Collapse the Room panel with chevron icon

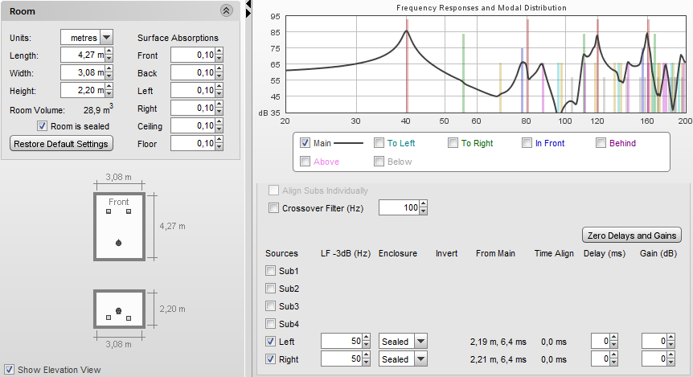click(x=227, y=11)
